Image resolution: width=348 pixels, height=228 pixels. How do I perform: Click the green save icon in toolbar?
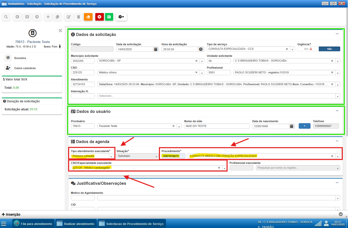pos(109,17)
